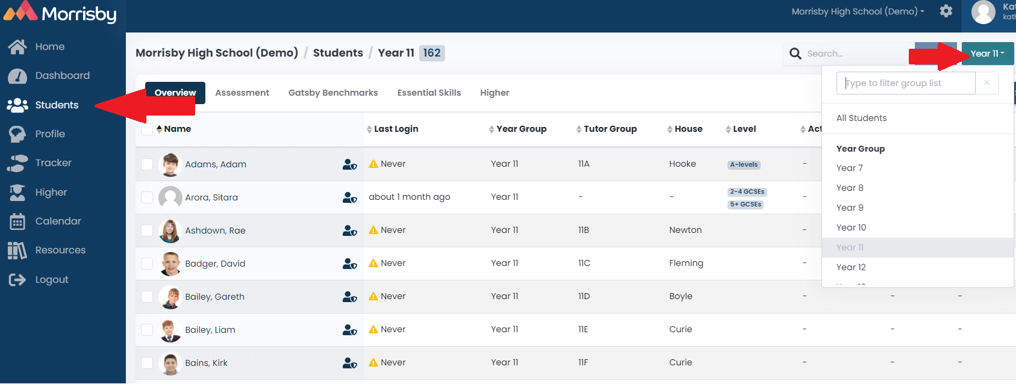This screenshot has height=390, width=1016.
Task: Click user-shield icon for Badger, David
Action: pyautogui.click(x=350, y=264)
